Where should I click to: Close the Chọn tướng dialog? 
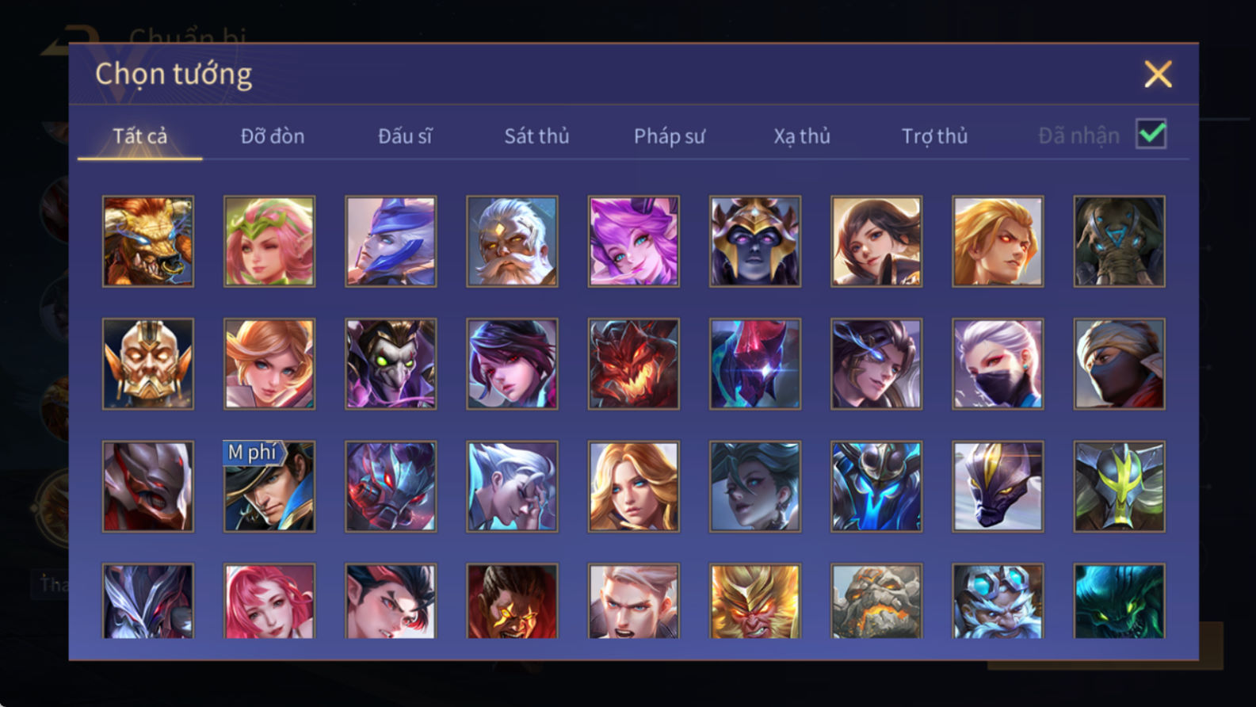click(x=1158, y=75)
